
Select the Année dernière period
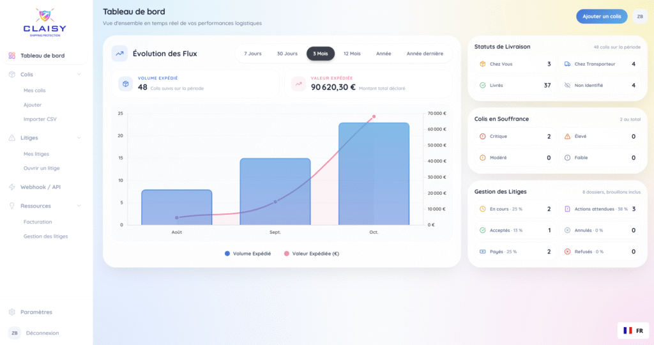(x=425, y=54)
